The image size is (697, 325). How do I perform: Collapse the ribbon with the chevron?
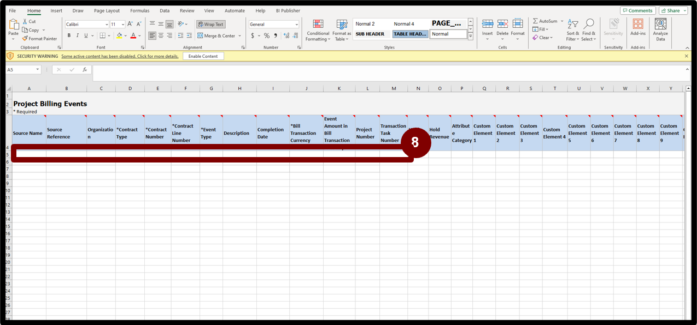tap(687, 47)
